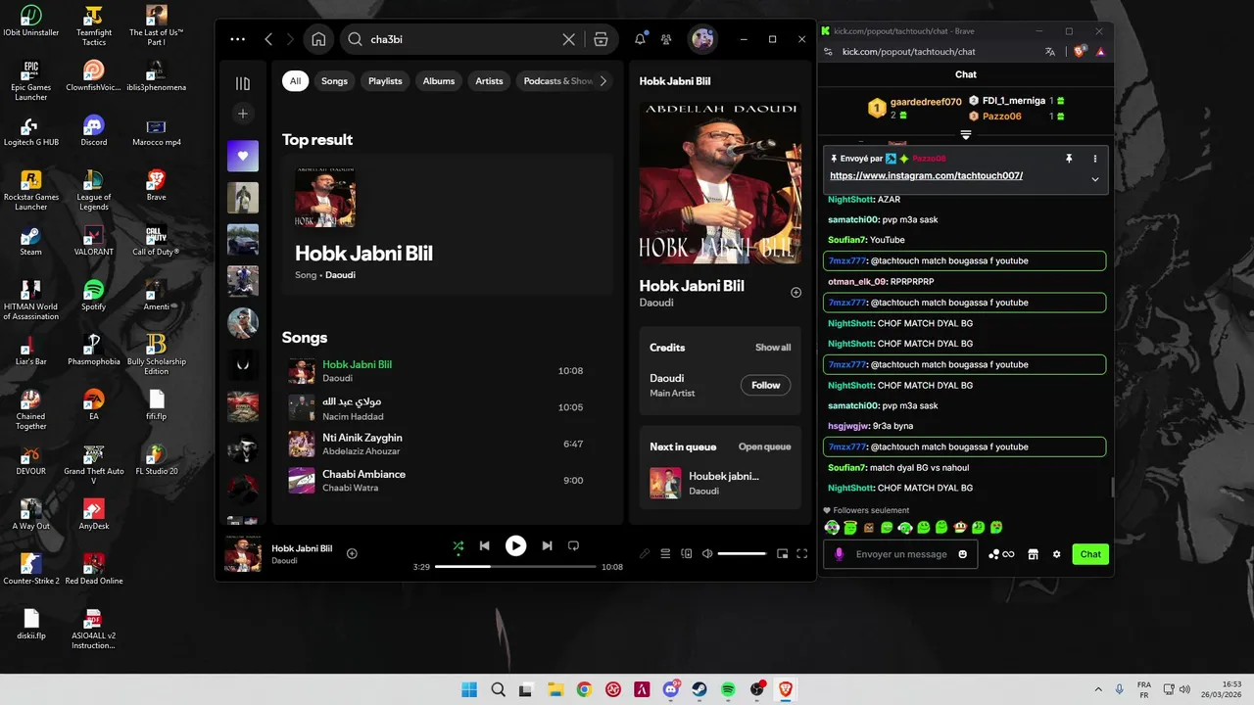Open Windows Start menu
The width and height of the screenshot is (1254, 705).
[469, 689]
